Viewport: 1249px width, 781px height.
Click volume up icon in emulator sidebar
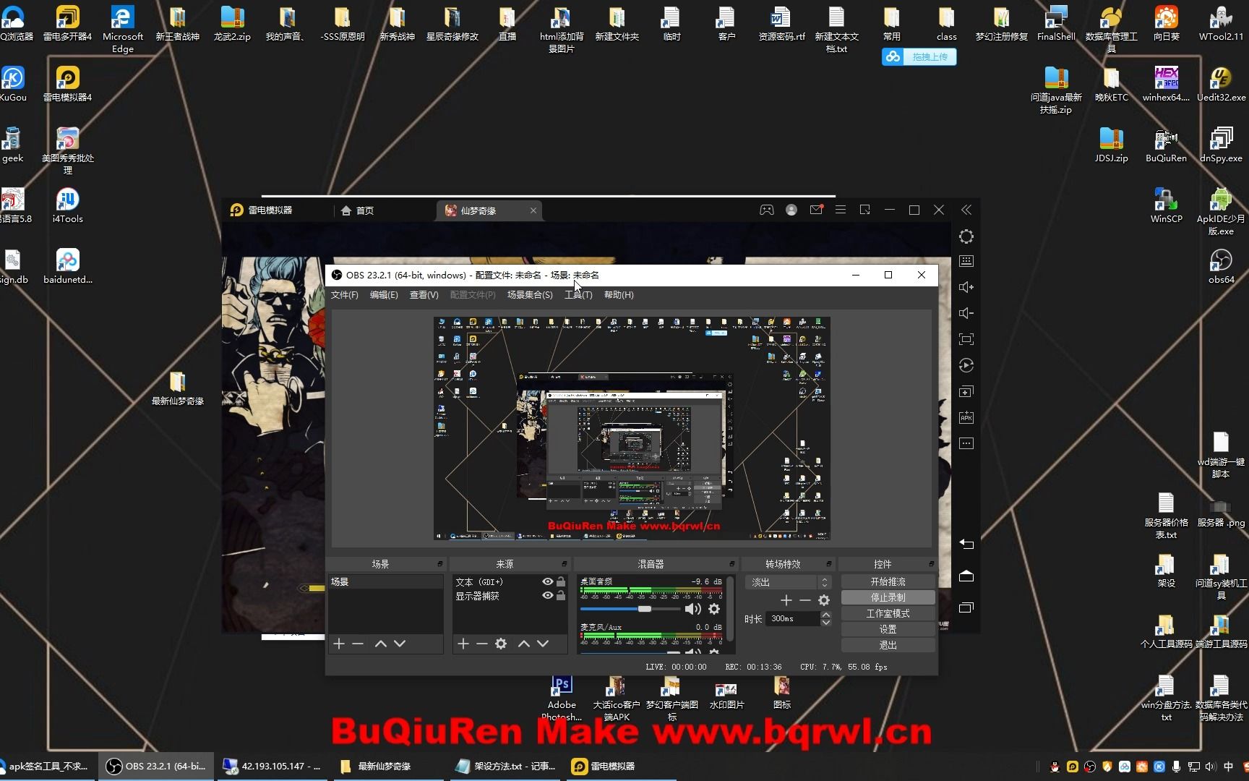966,287
